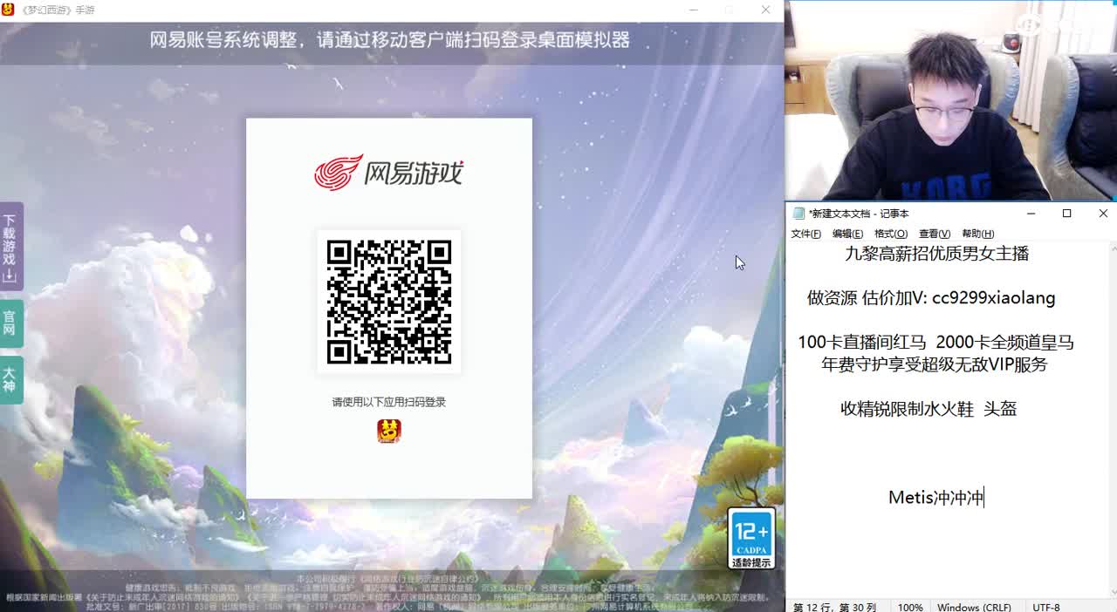Click text line 九黎高薪招优质男女主播

[x=936, y=254]
